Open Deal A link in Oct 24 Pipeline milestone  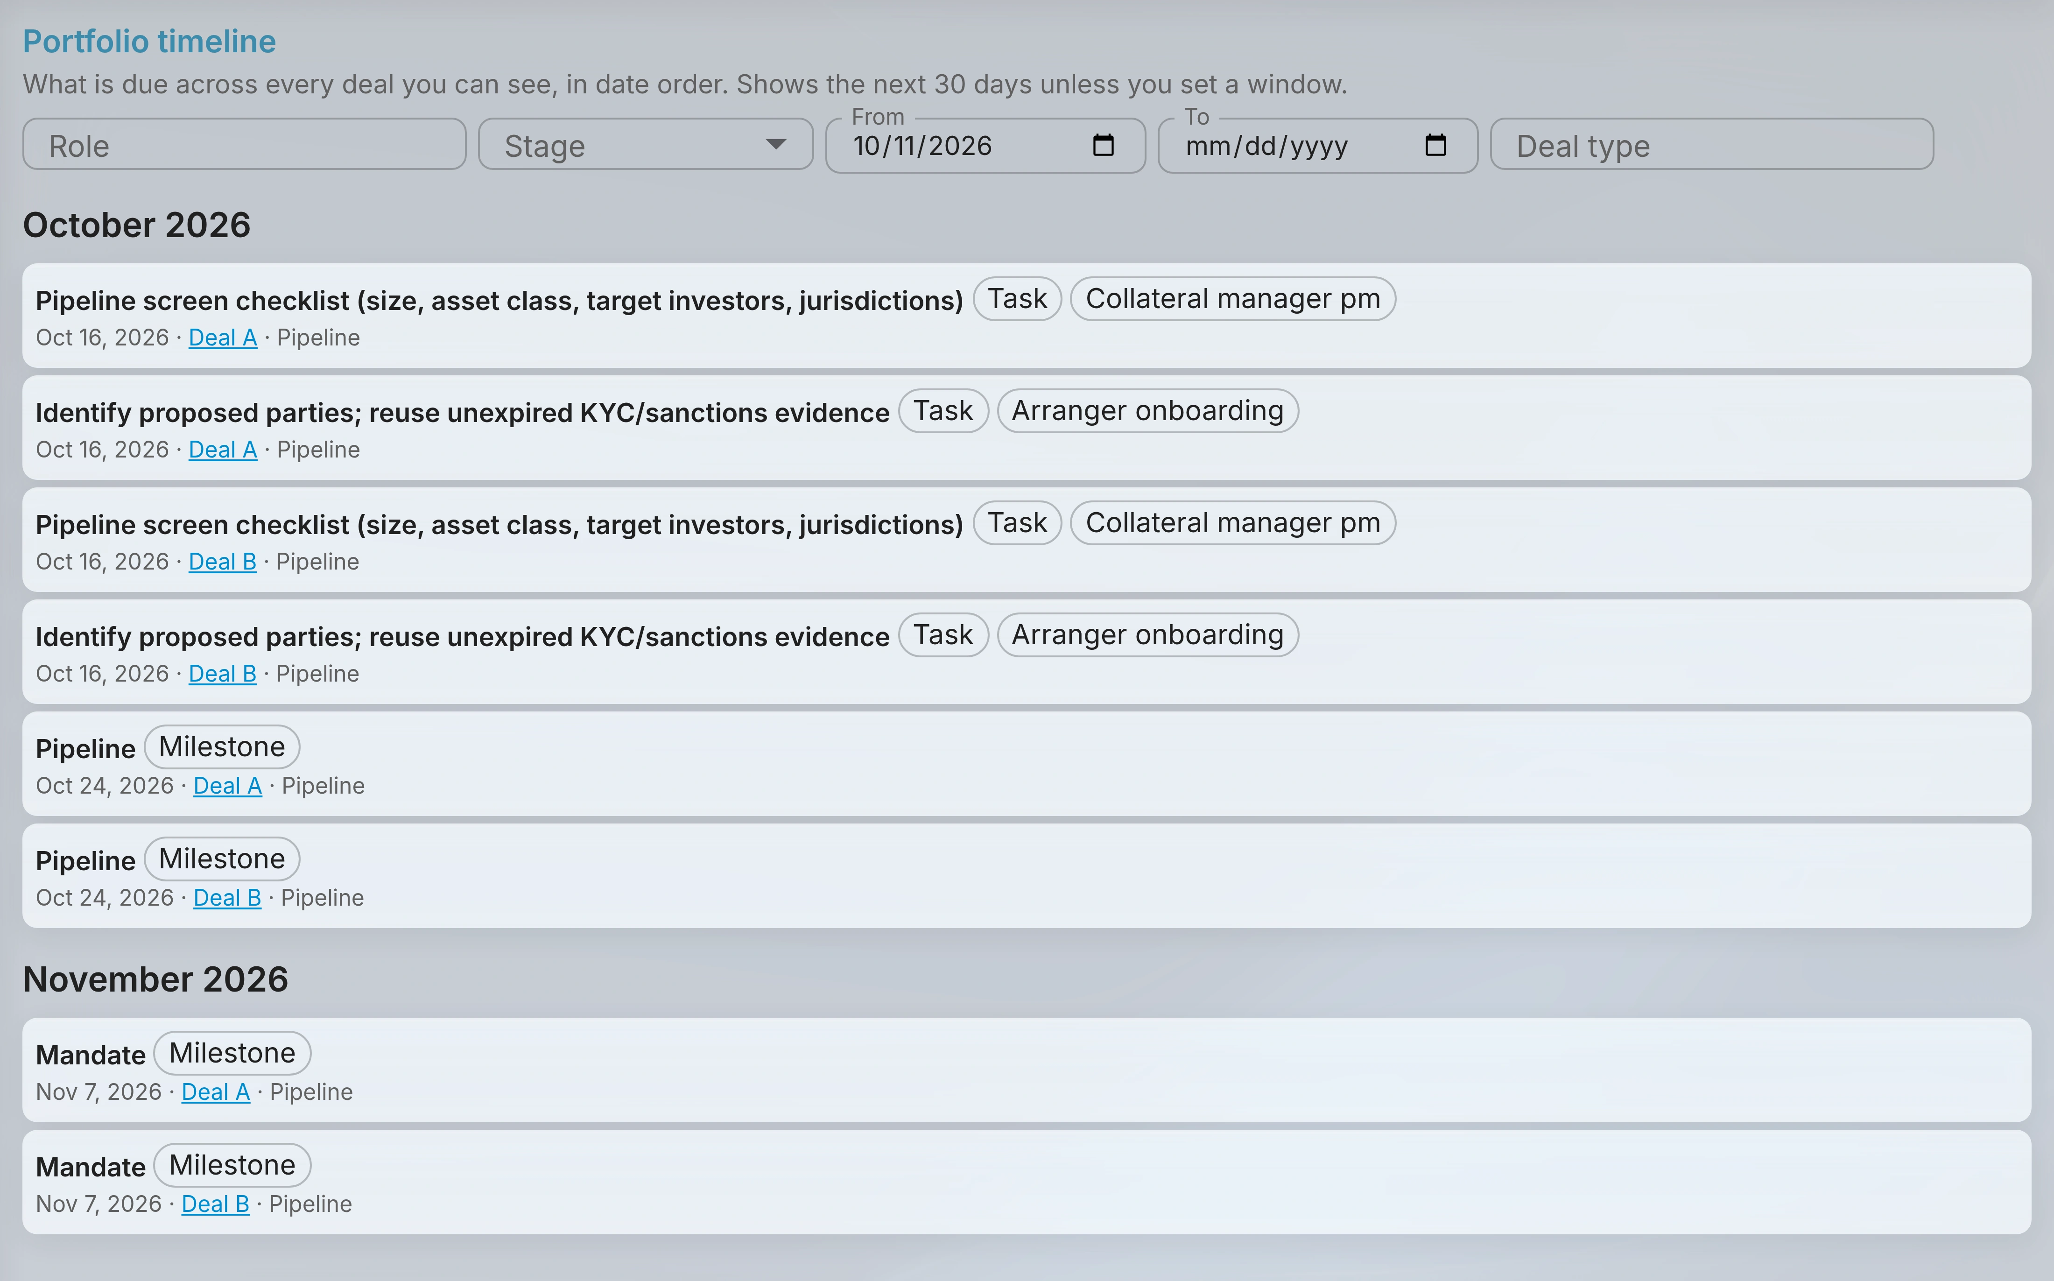[228, 785]
